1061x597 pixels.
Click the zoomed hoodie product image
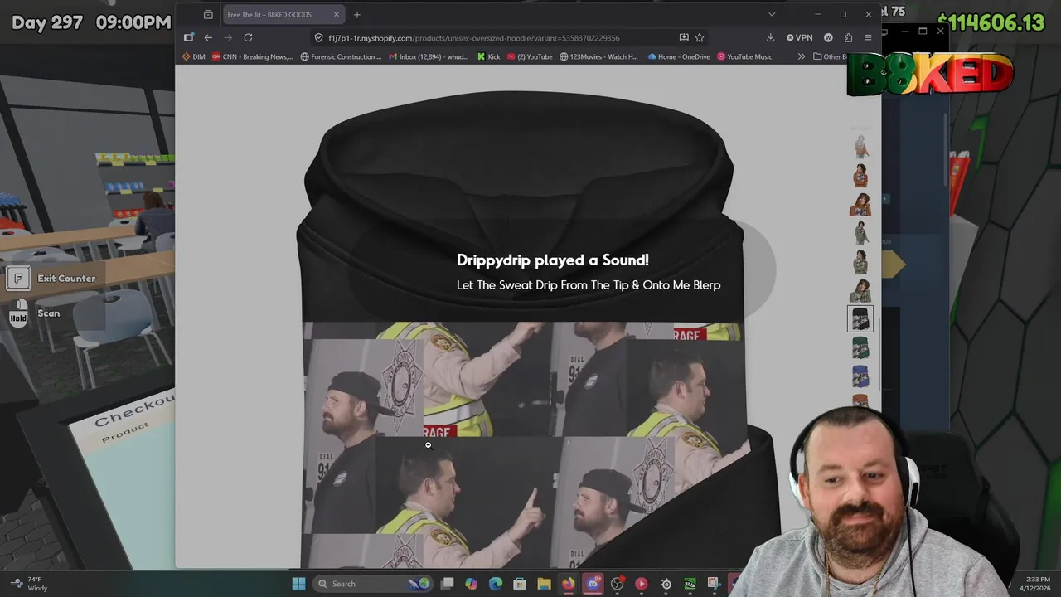523,329
